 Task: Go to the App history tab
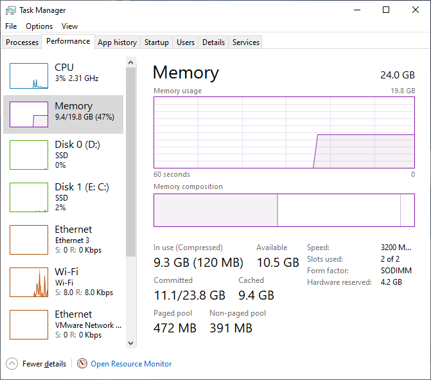[117, 42]
